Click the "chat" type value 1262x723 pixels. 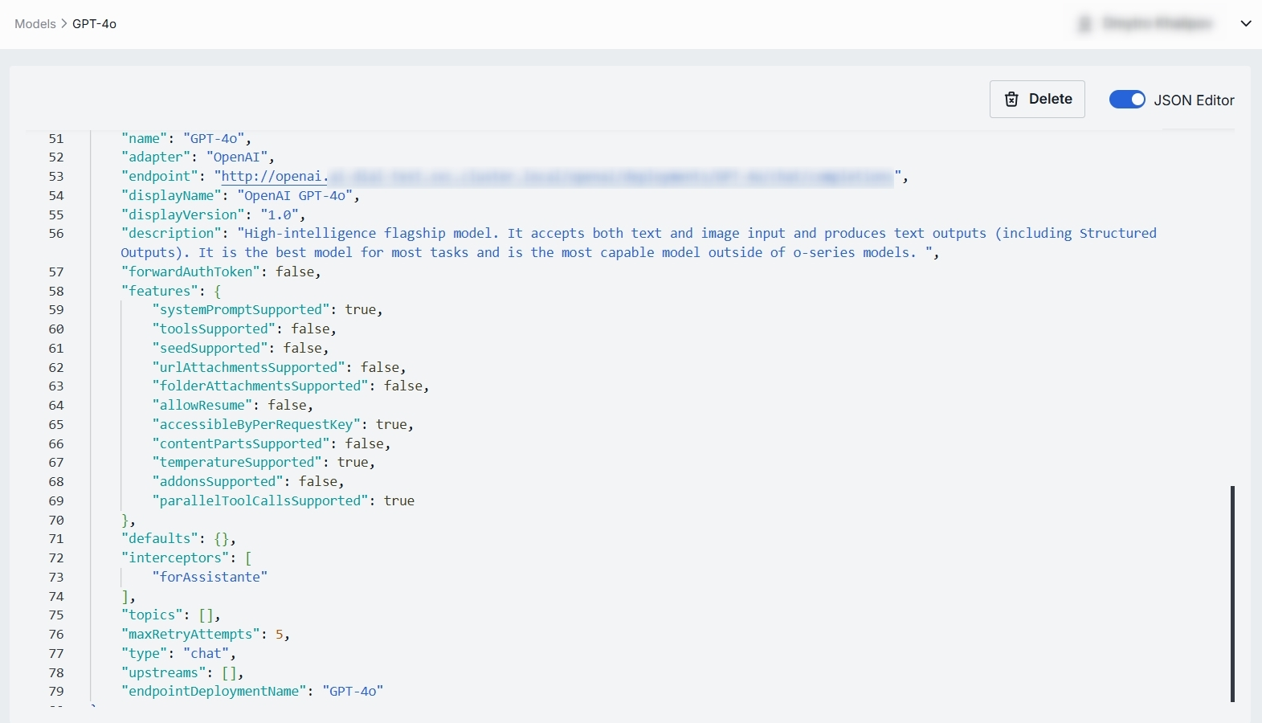click(206, 654)
